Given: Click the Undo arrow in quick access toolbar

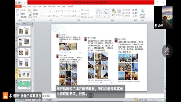Looking at the screenshot, I should (21, 3).
